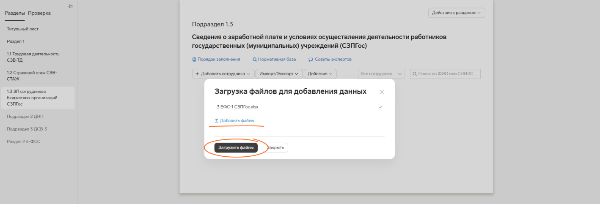
Task: Open Раздел 2 4-ФСС
Action: (x=23, y=141)
